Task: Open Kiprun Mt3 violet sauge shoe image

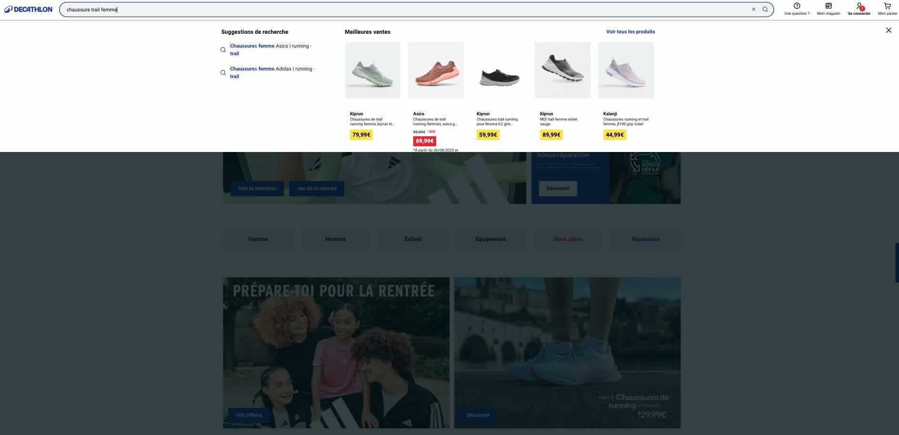Action: point(562,71)
